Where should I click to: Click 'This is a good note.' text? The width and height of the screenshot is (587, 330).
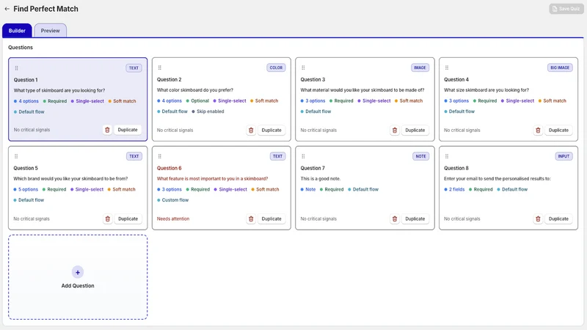(x=320, y=179)
